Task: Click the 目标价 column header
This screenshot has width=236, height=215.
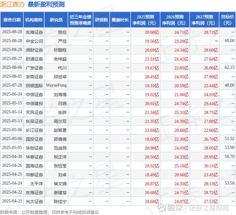Action: 227,20
